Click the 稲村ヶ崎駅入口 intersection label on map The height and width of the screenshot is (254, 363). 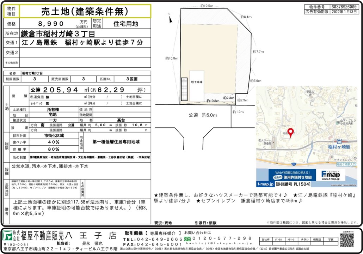346,165
